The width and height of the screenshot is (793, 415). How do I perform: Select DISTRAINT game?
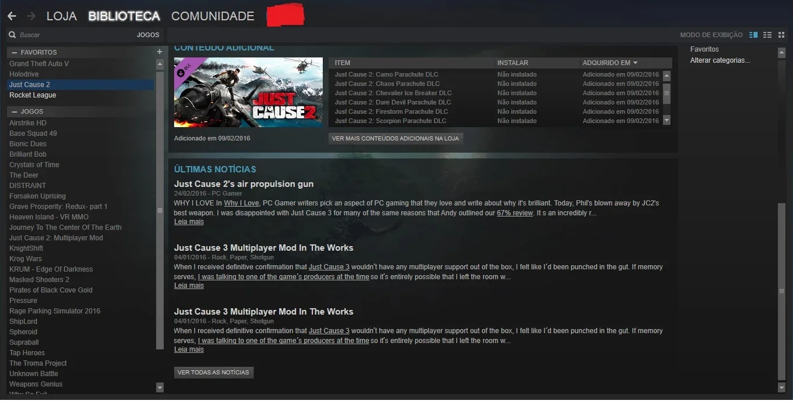pos(27,186)
